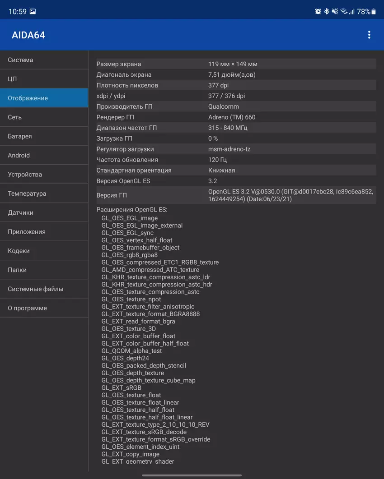This screenshot has height=479, width=384.
Task: Select Сеть in the sidebar
Action: pyautogui.click(x=44, y=117)
